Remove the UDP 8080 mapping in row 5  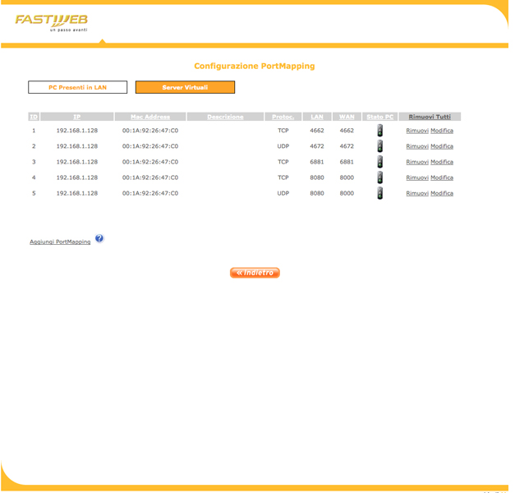tap(417, 193)
